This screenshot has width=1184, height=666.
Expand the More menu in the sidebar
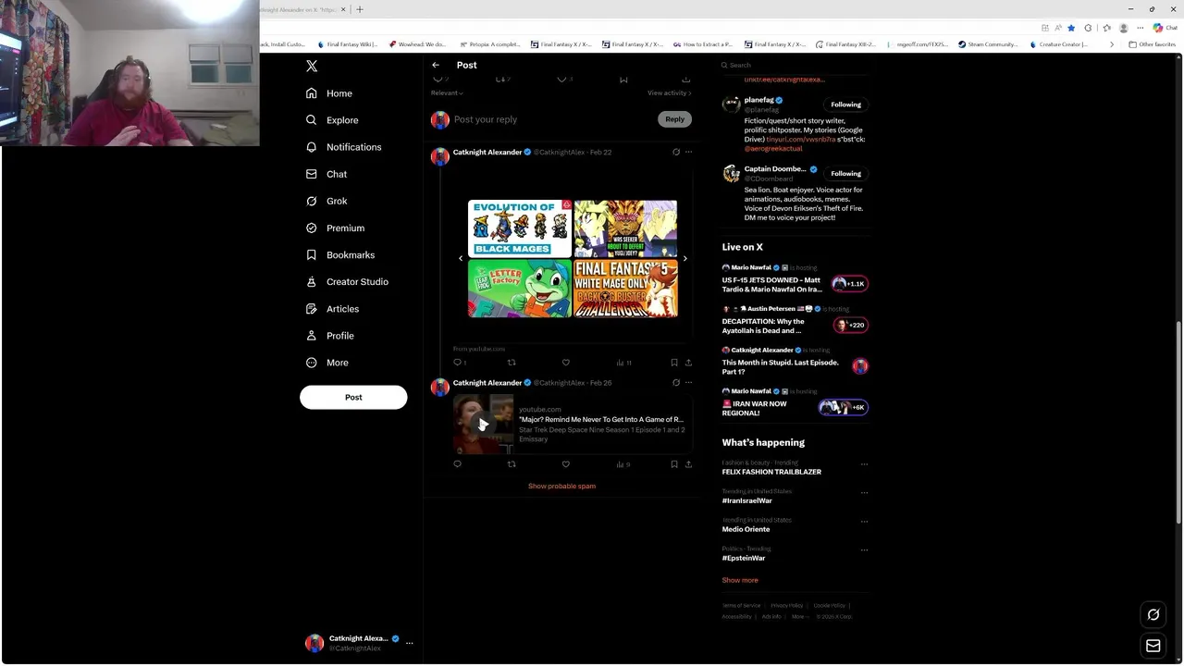(327, 363)
